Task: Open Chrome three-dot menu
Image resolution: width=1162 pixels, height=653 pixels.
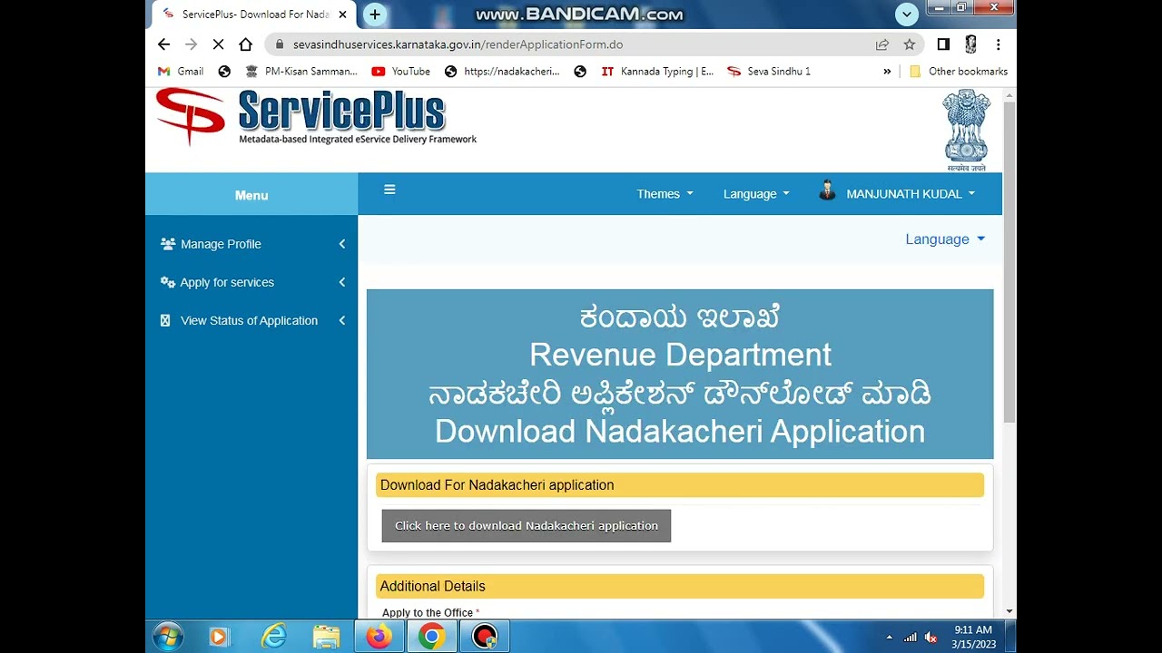Action: coord(998,44)
